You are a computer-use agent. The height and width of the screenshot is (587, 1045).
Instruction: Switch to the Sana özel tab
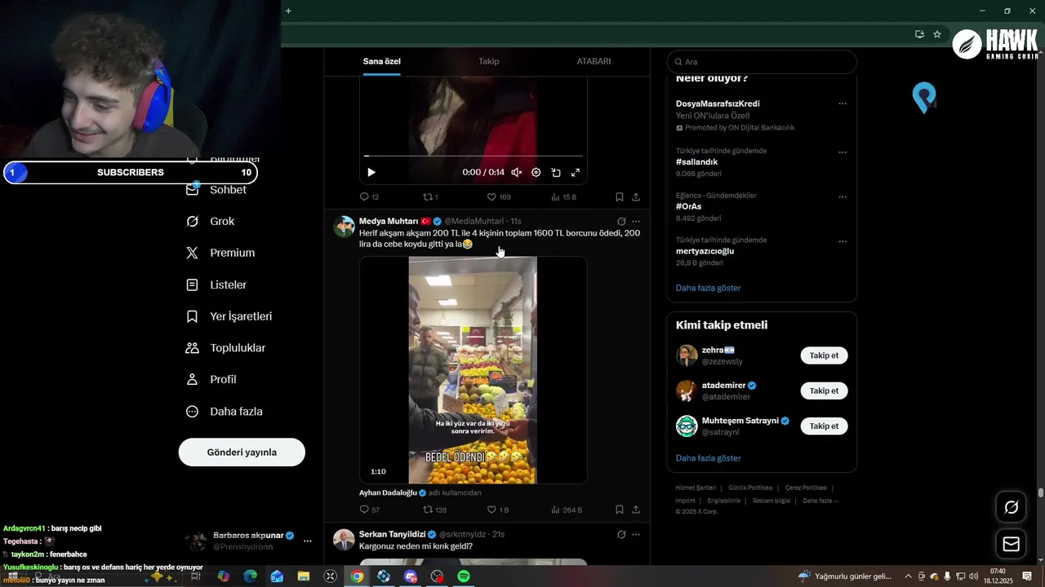click(x=381, y=61)
